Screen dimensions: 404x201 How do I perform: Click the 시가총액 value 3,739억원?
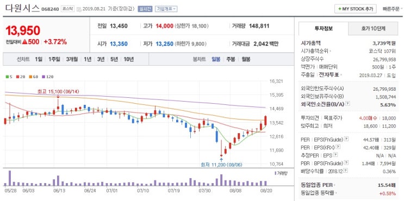tap(384, 43)
